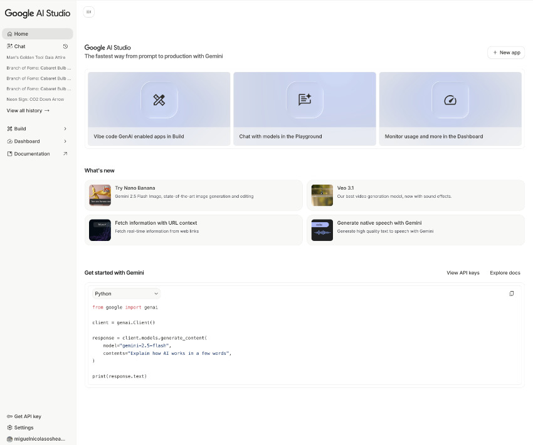Follow the Explore docs link
This screenshot has width=533, height=445.
click(505, 273)
